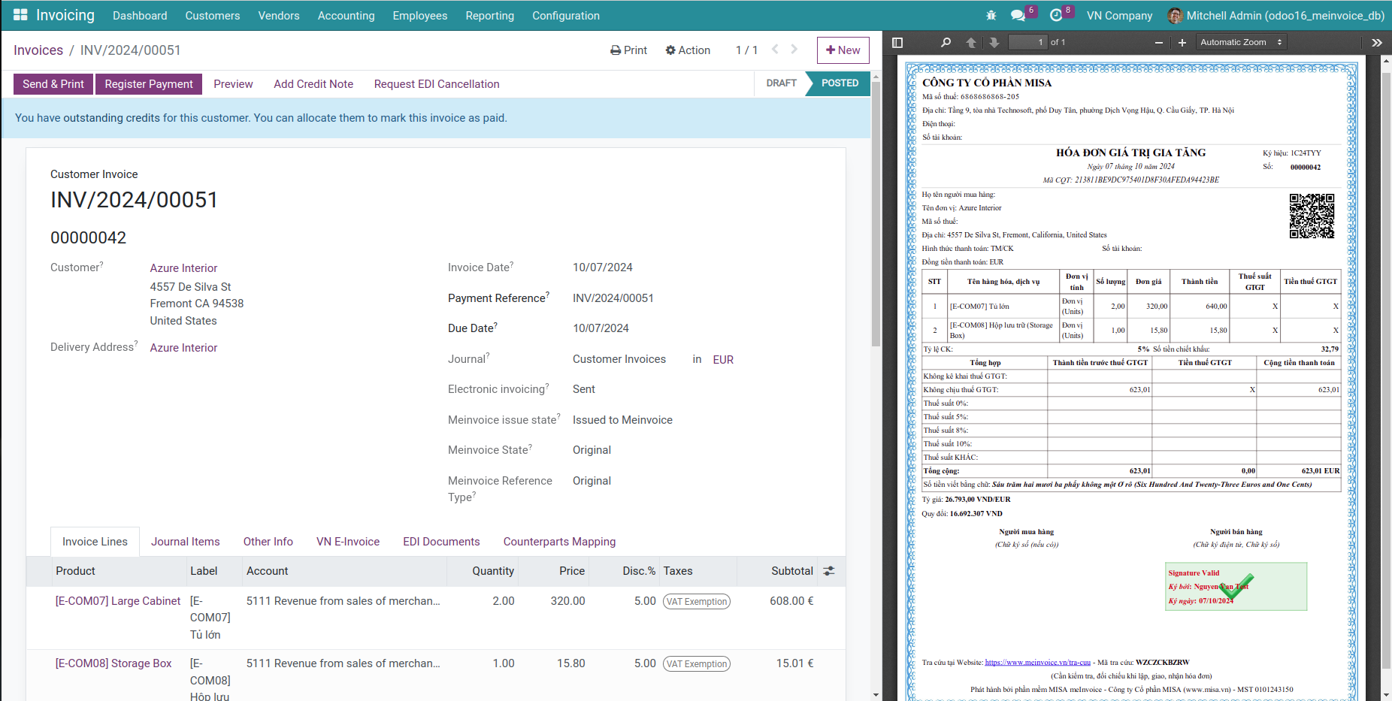Zoom out the PDF document
Viewport: 1392px width, 701px height.
pyautogui.click(x=1158, y=43)
